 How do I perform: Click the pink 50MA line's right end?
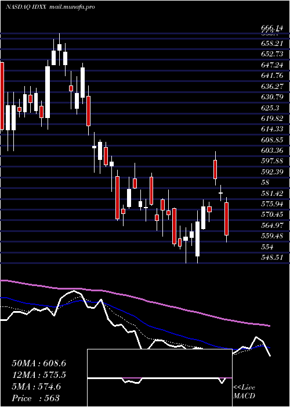click(x=269, y=326)
